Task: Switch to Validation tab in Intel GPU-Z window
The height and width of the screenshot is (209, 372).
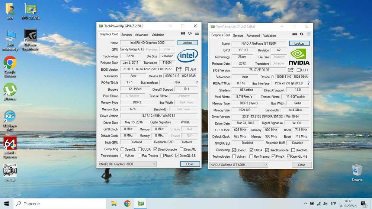Action: pyautogui.click(x=158, y=35)
